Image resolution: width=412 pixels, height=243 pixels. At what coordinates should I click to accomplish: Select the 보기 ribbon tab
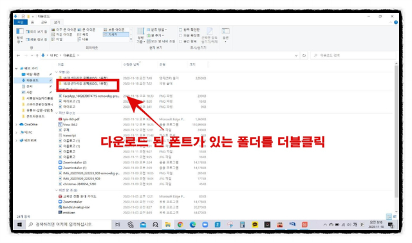[57, 22]
